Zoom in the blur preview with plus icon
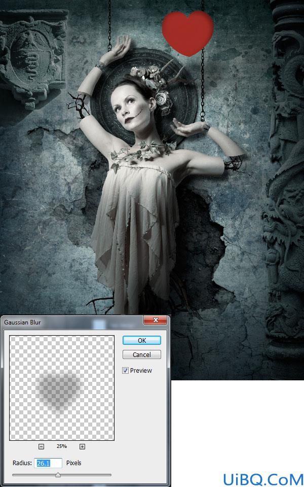This screenshot has width=304, height=487. pyautogui.click(x=82, y=446)
